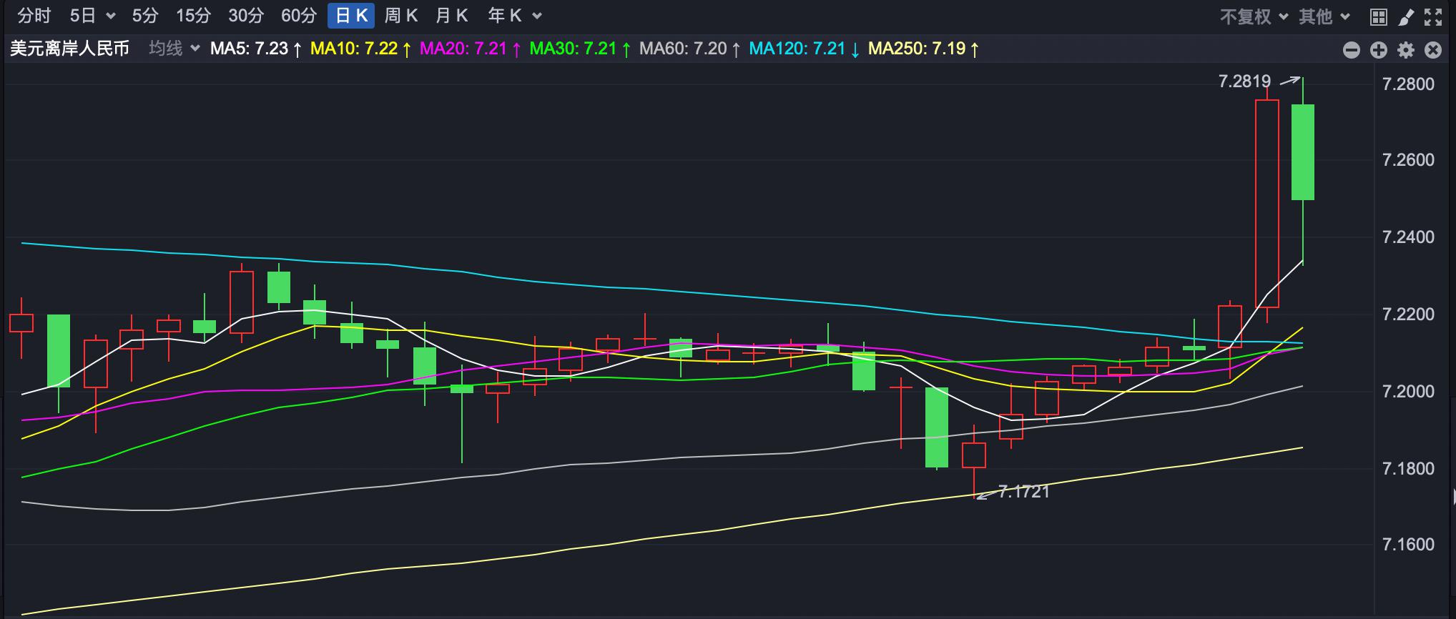This screenshot has height=619, width=1456.
Task: Open the multi-chart grid layout
Action: click(1379, 16)
